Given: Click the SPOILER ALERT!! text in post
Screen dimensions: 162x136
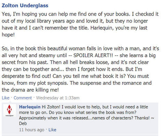Looking at the screenshot, I should [93, 55].
